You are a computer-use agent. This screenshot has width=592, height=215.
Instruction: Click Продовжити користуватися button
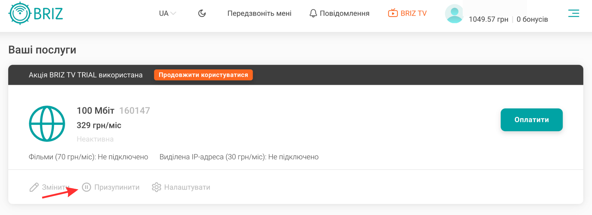[x=203, y=75]
